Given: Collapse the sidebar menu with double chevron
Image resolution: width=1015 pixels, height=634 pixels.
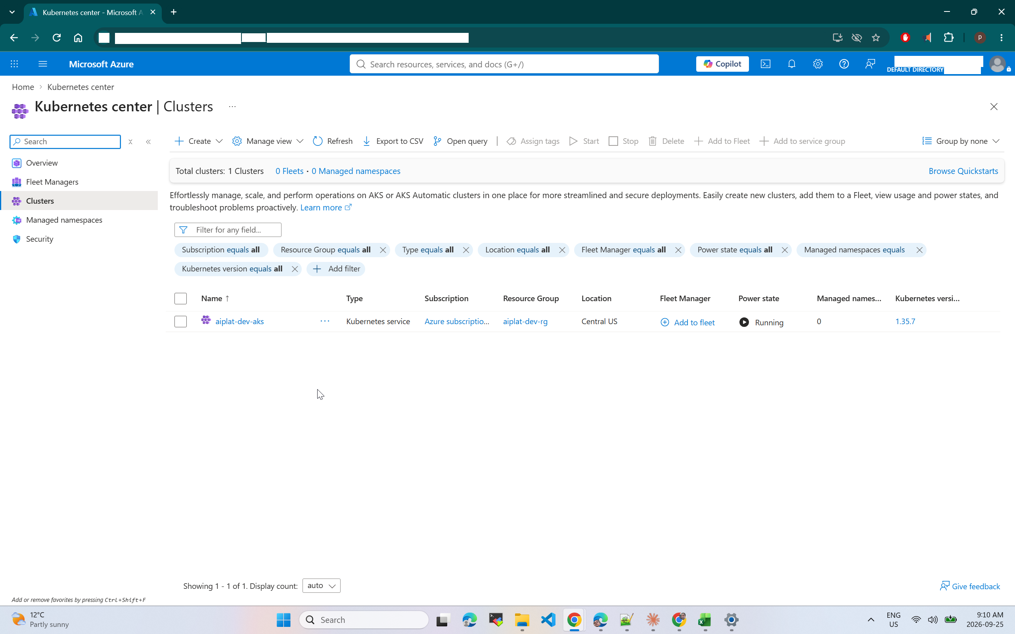Looking at the screenshot, I should point(148,142).
